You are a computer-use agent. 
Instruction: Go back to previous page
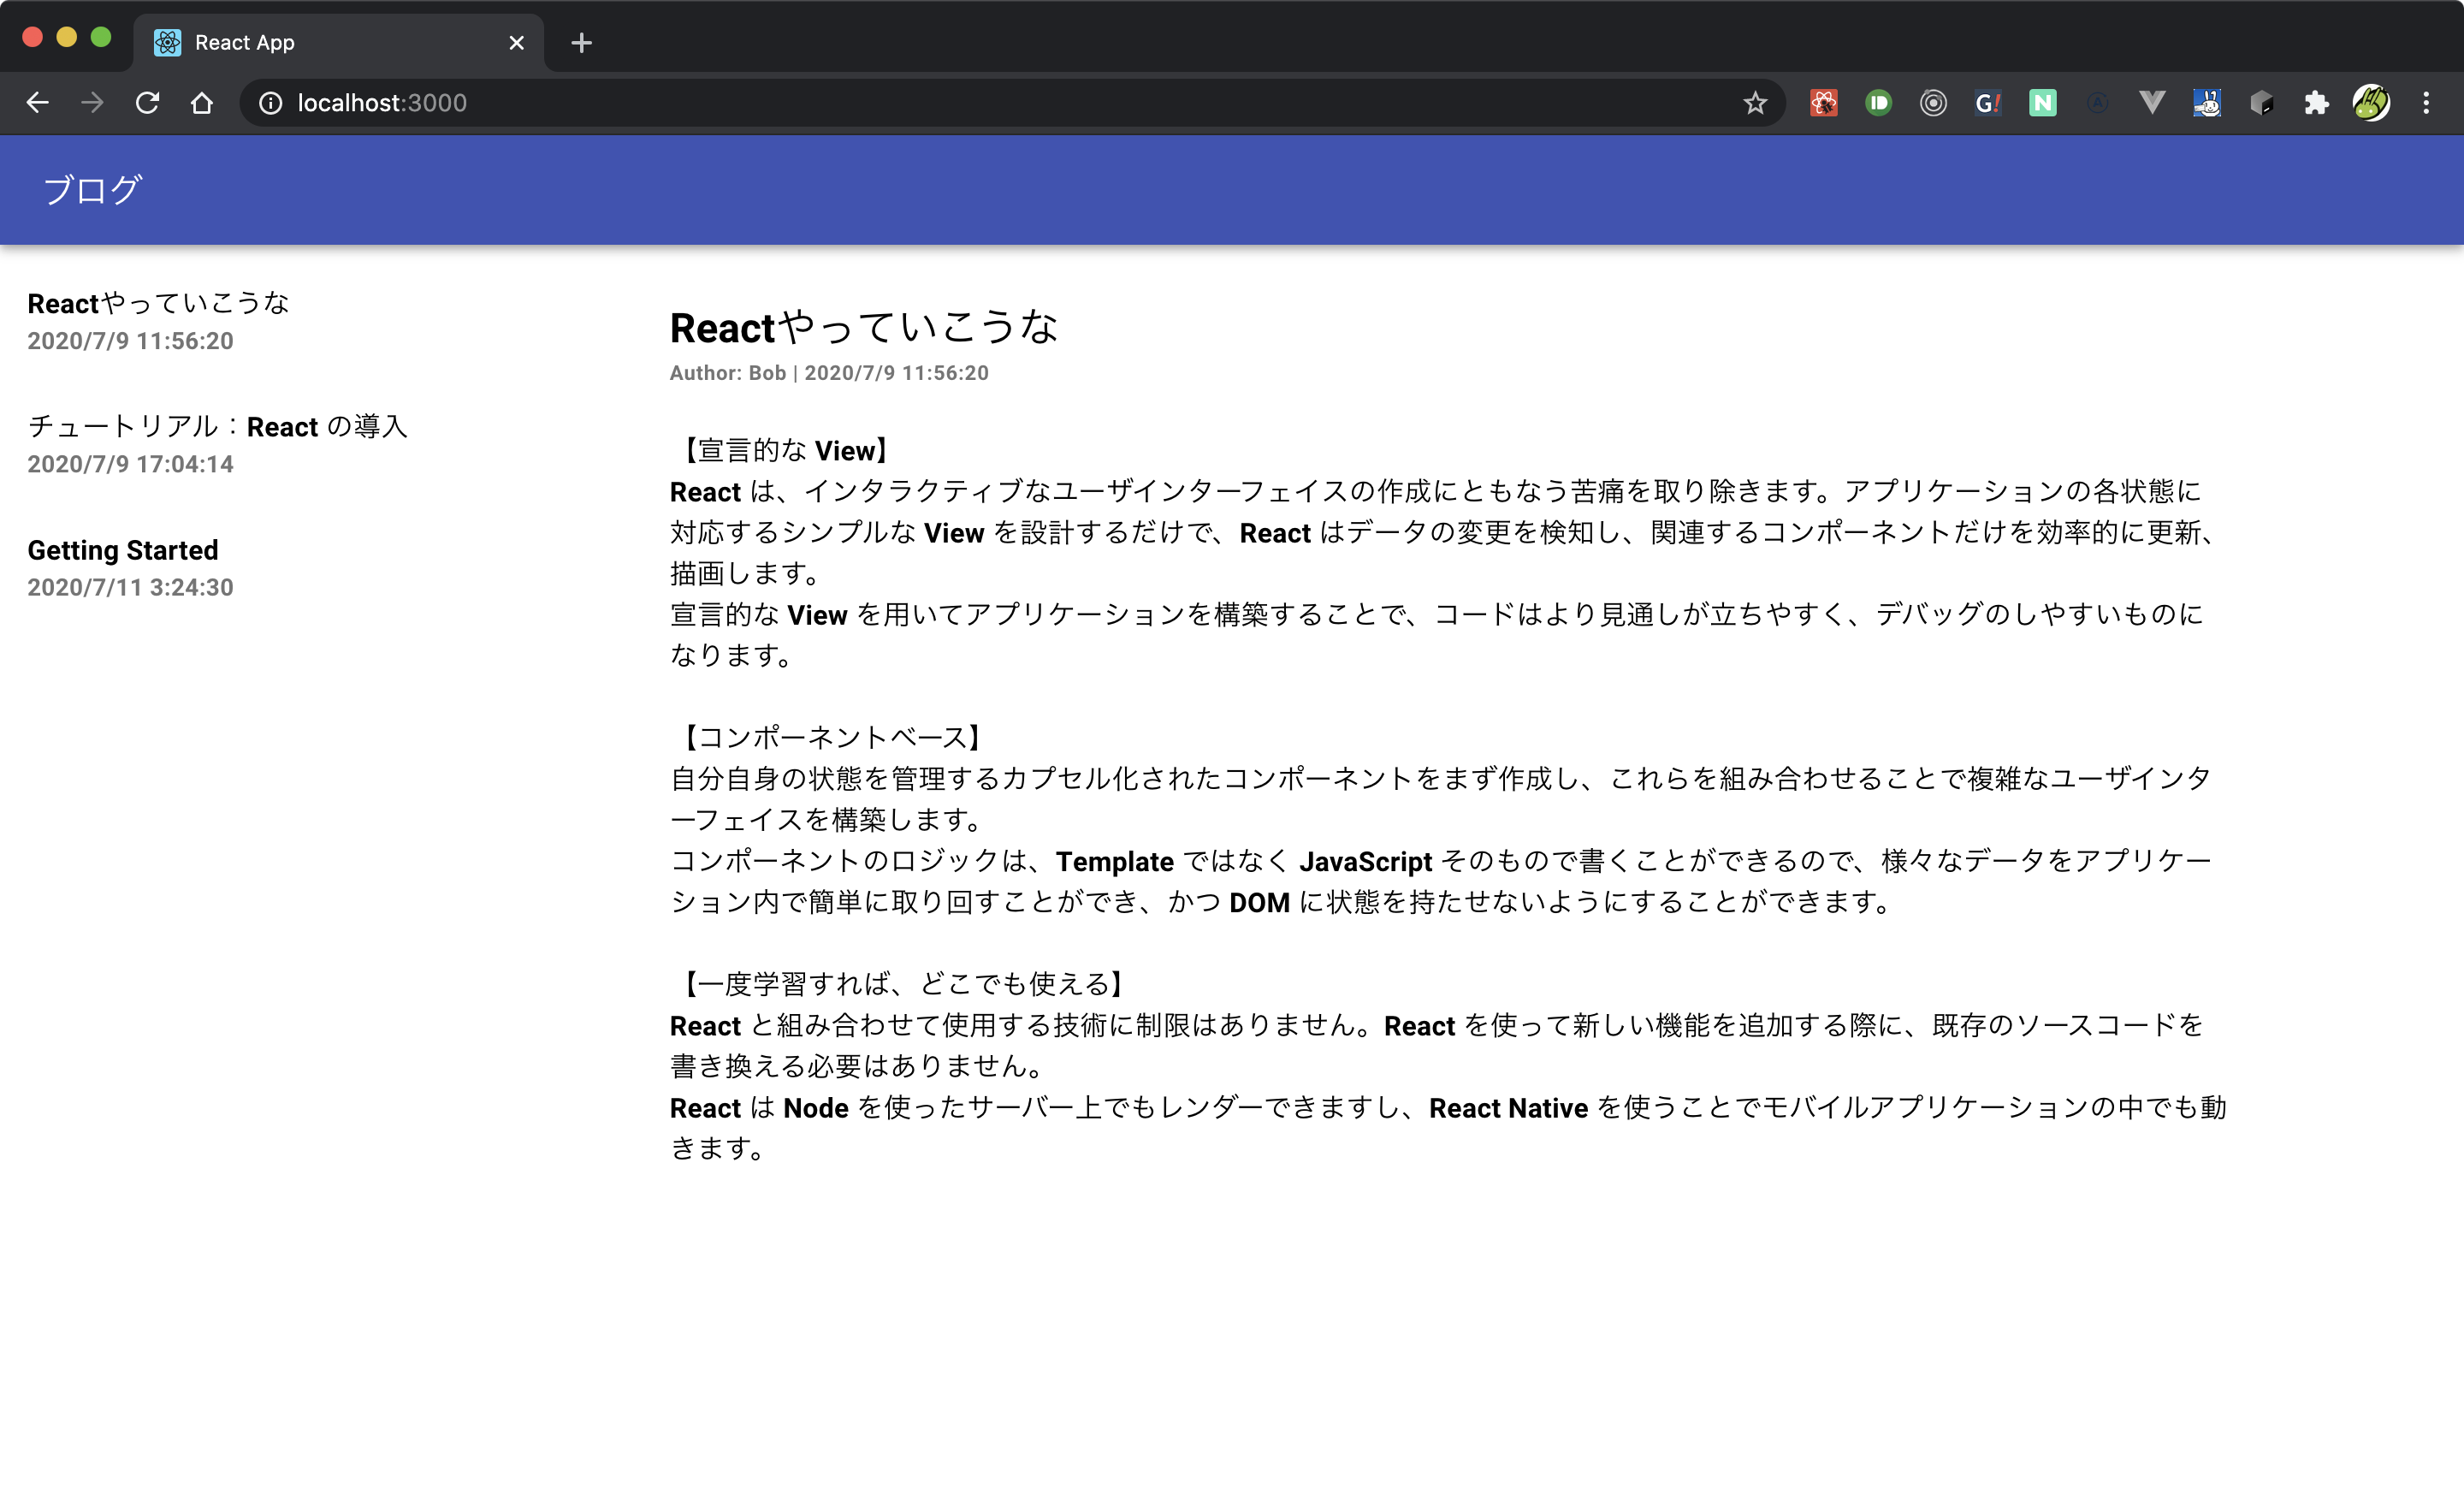38,103
